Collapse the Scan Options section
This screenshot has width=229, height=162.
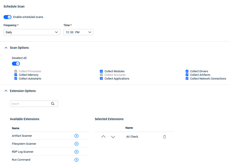pos(6,48)
